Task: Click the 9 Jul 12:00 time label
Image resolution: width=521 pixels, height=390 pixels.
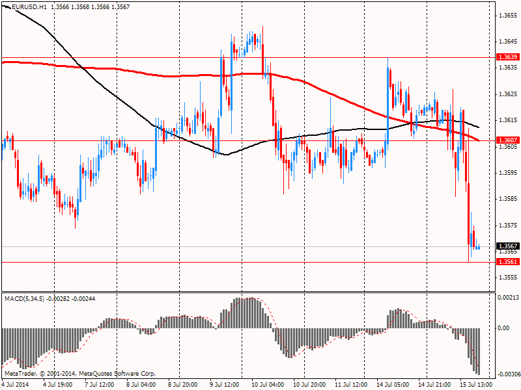Action: pos(225,384)
